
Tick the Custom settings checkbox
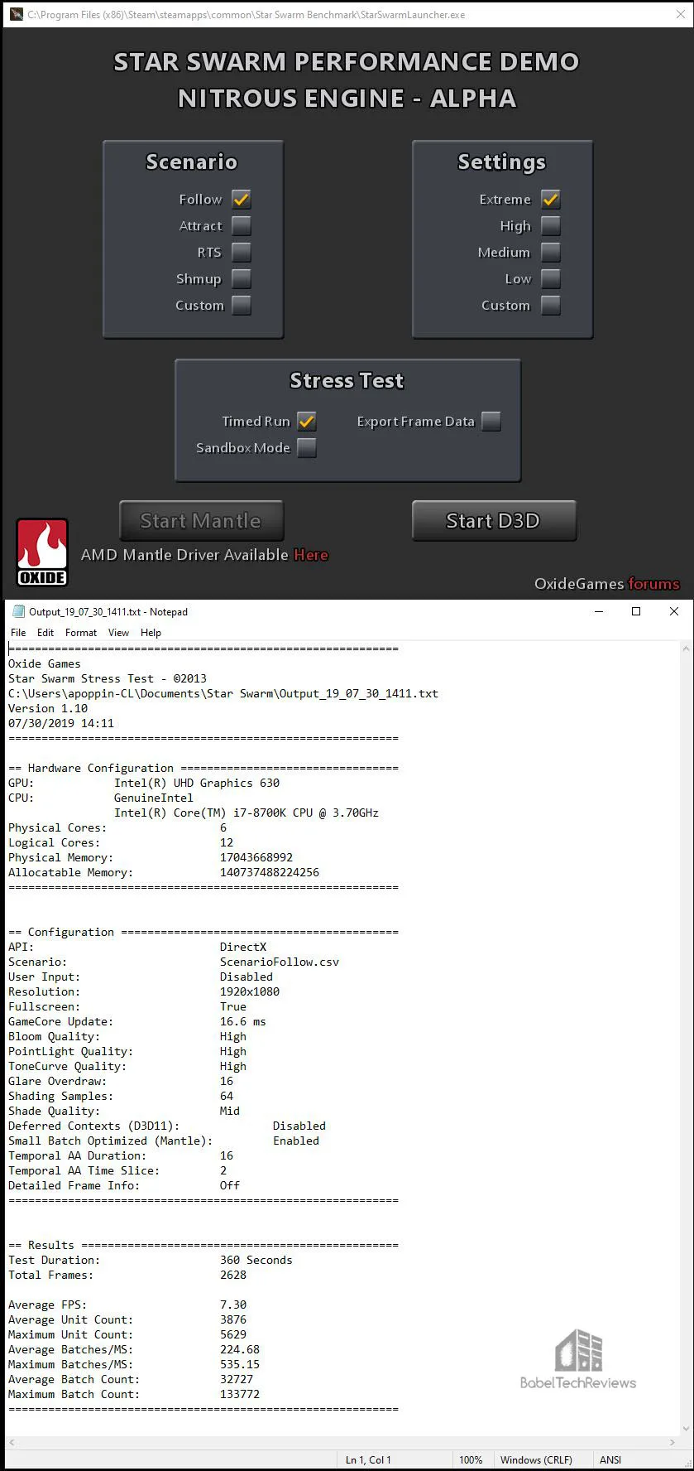(550, 306)
